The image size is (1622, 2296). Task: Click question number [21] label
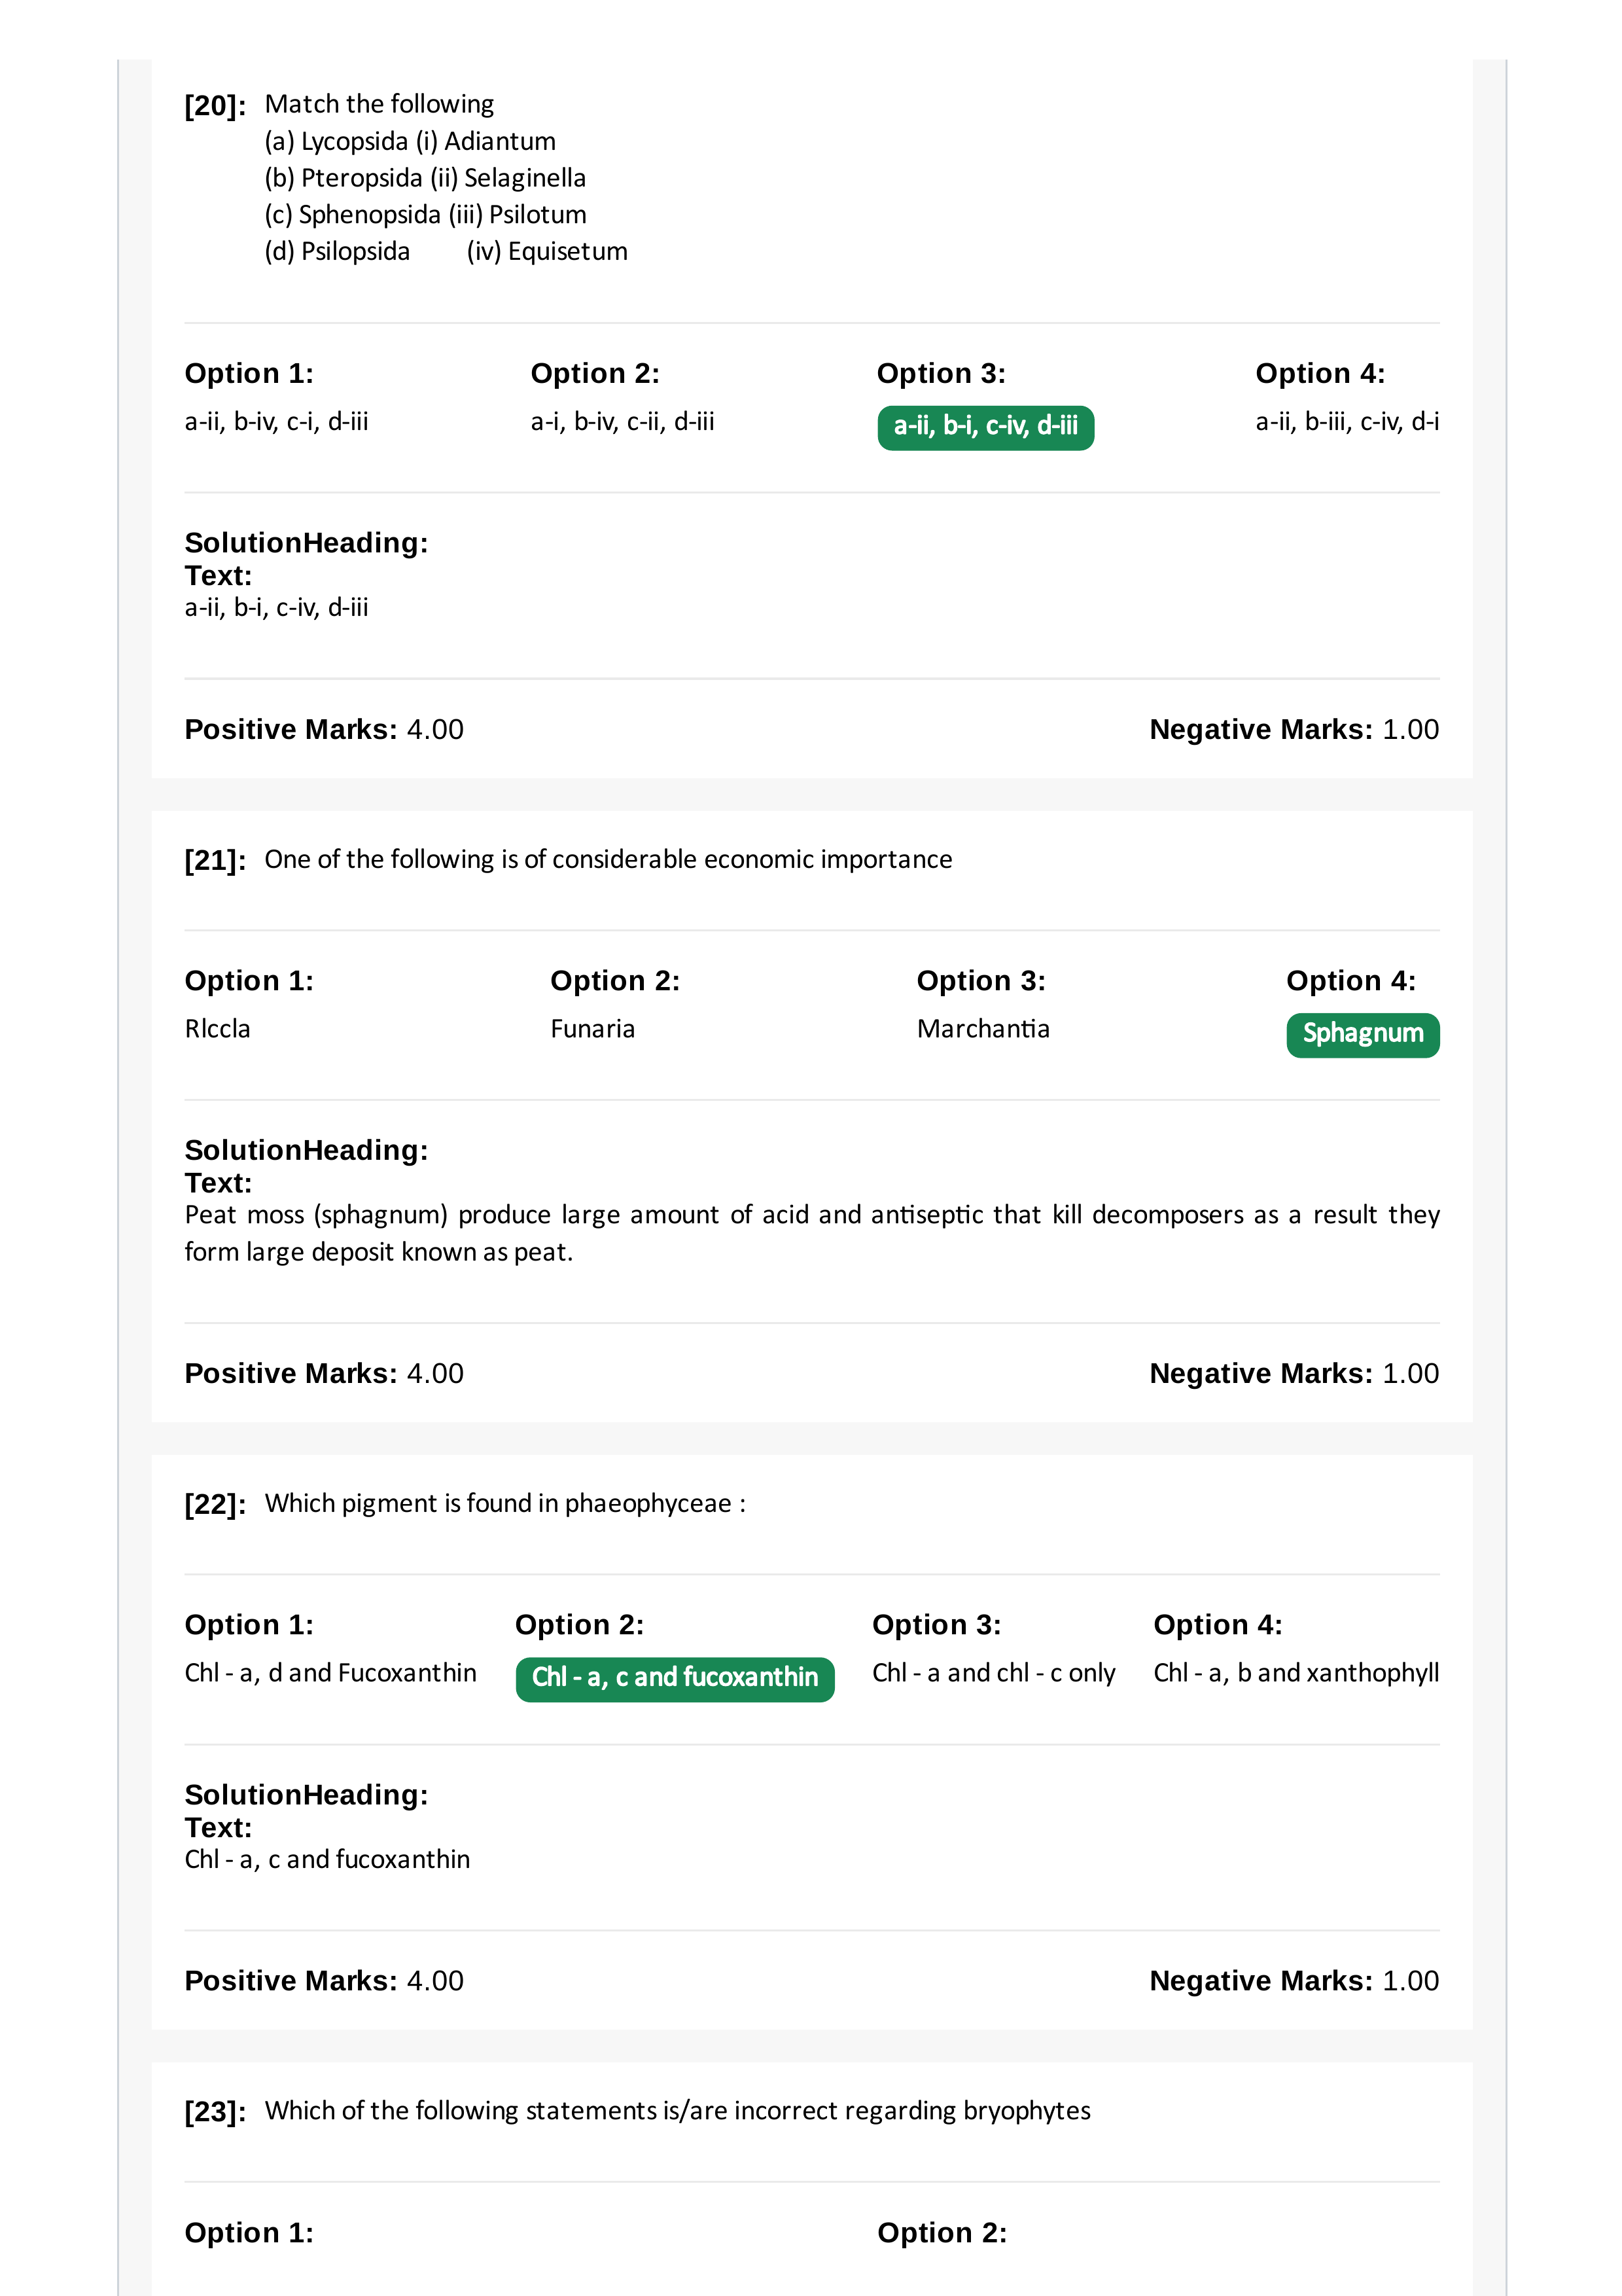point(215,861)
